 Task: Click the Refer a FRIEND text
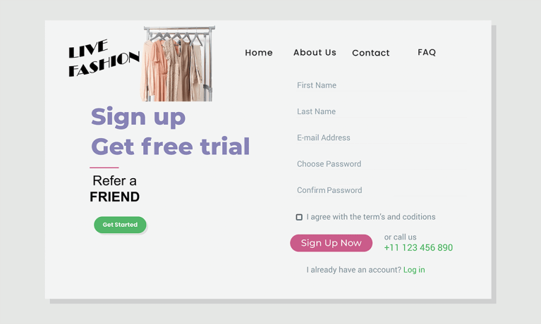point(114,189)
